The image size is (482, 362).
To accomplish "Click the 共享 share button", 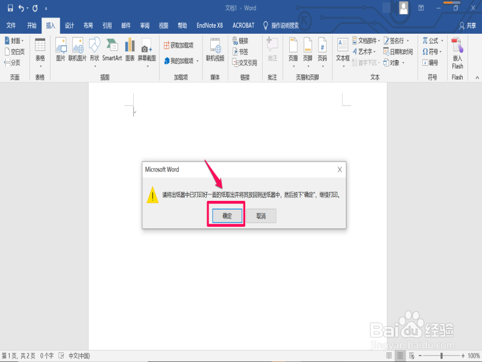I will 468,25.
